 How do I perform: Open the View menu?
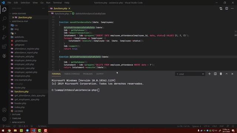click(x=35, y=3)
